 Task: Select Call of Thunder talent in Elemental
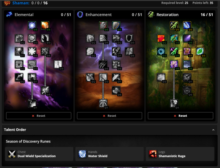[45, 51]
